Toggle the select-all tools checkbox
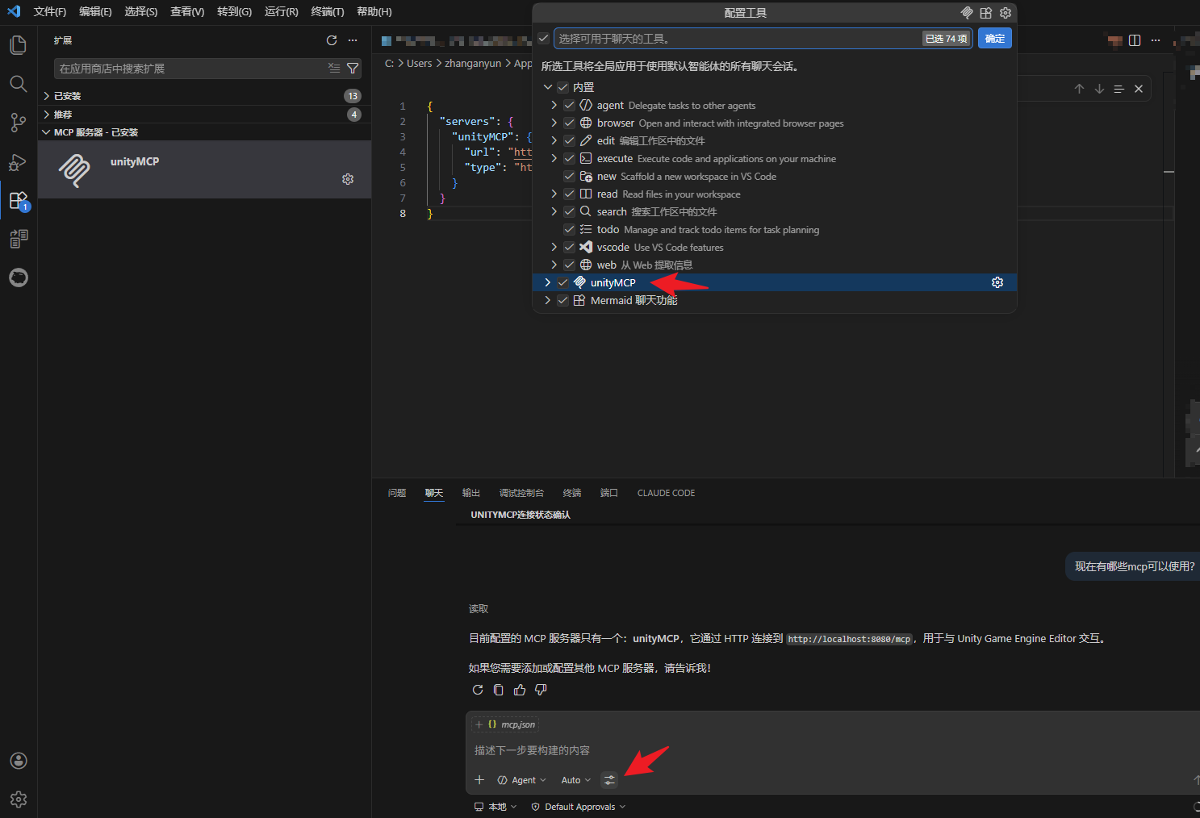 (x=544, y=39)
